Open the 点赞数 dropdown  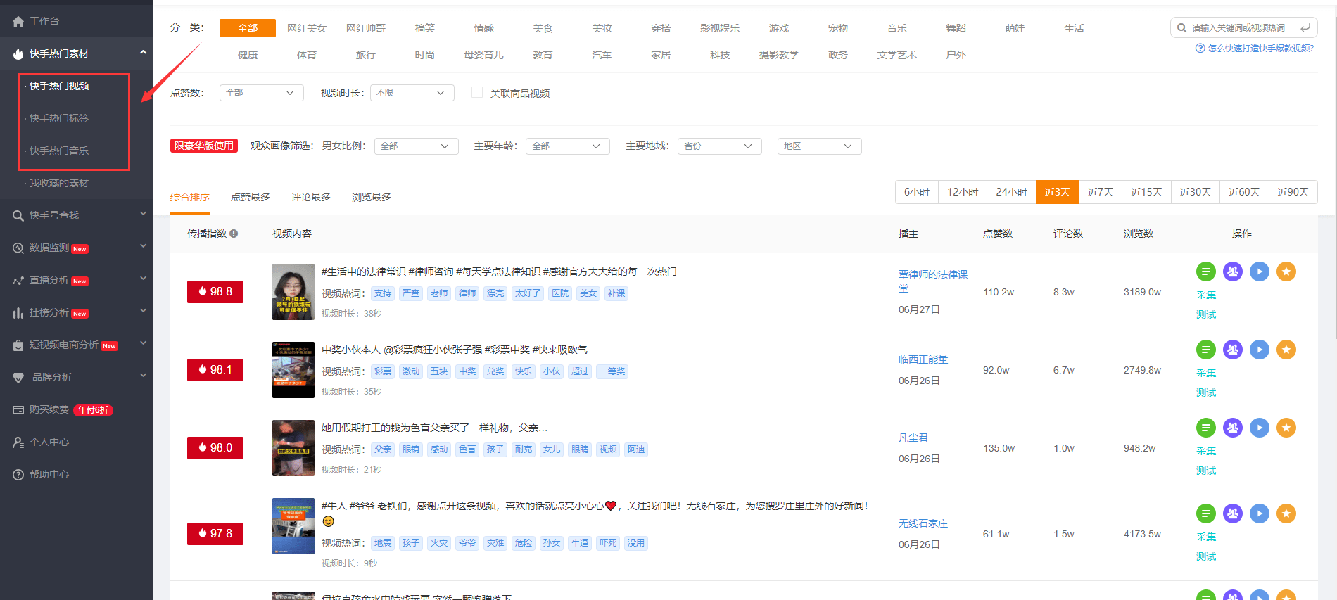(x=261, y=93)
